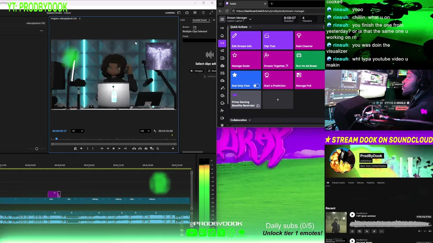Image resolution: width=433 pixels, height=243 pixels.
Task: Click the Clip That tile
Action: [x=278, y=40]
